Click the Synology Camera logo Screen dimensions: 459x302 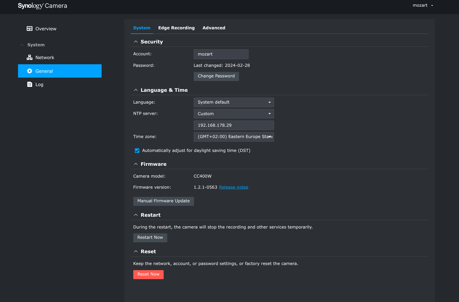coord(42,6)
